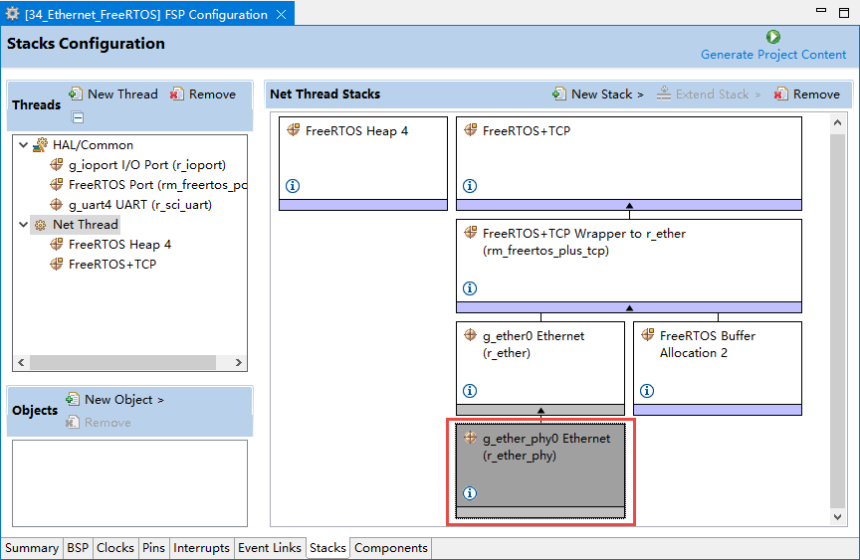This screenshot has height=560, width=860.
Task: Collapse the Net Thread tree node
Action: 23,225
